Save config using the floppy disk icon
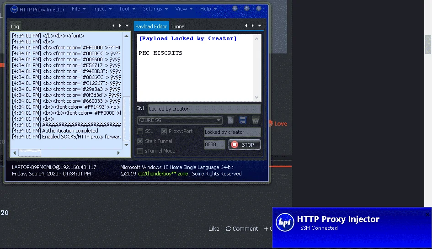Image resolution: width=432 pixels, height=249 pixels. point(243,120)
